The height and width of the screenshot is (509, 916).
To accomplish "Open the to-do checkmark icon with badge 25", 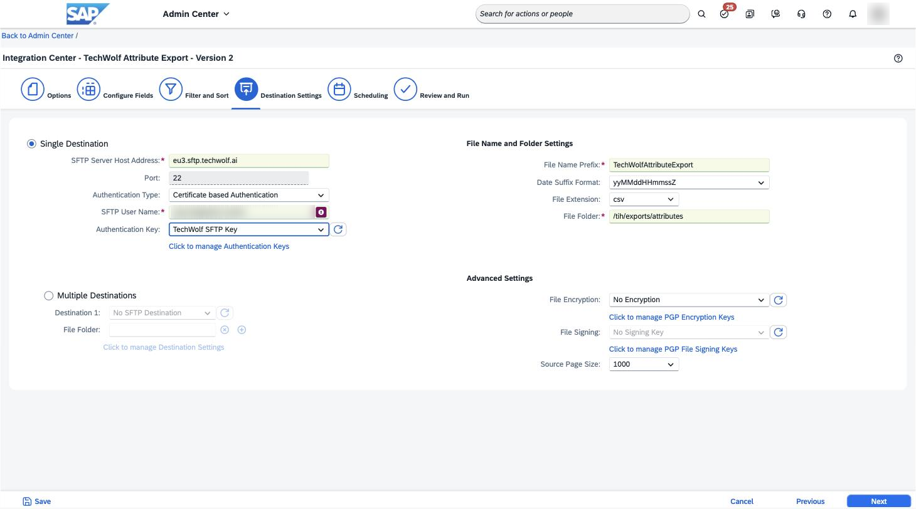I will point(725,13).
